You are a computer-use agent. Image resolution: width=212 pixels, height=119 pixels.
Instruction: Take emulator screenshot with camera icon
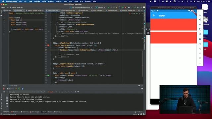click(200, 39)
